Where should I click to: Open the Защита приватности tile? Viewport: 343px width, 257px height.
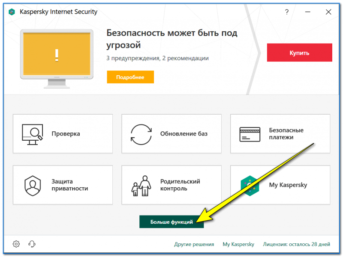click(63, 185)
